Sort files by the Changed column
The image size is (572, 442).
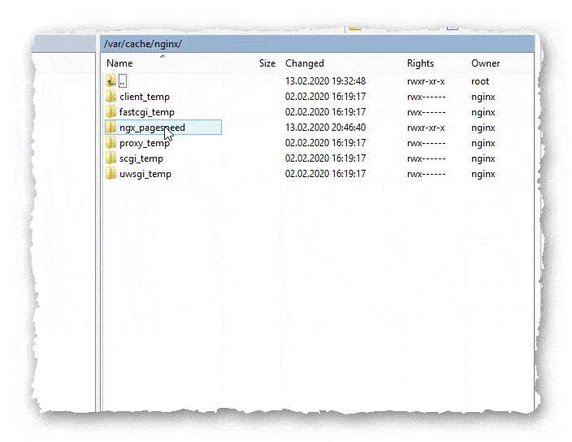click(x=305, y=63)
